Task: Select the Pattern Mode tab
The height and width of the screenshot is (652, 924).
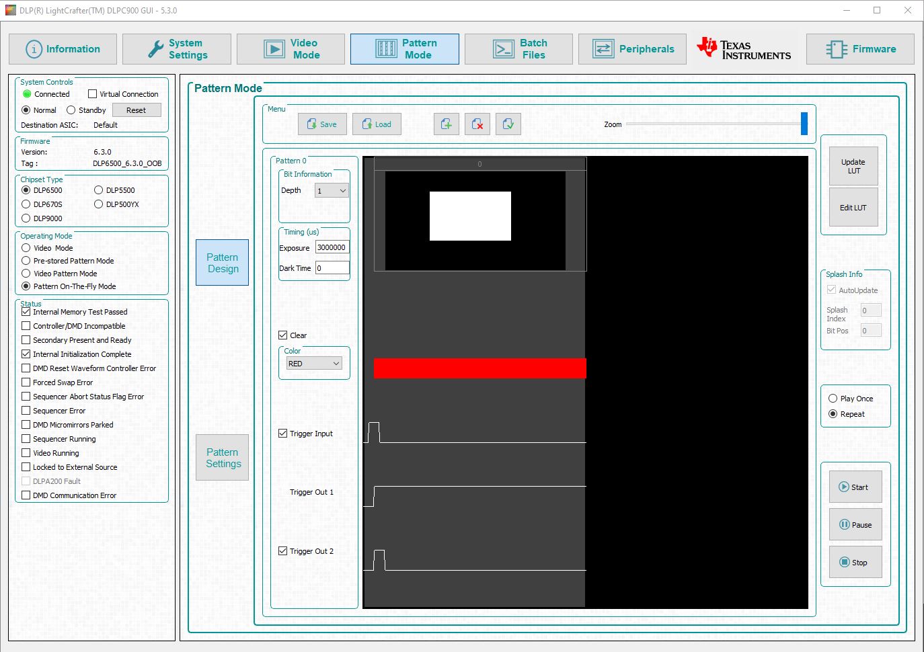Action: [x=405, y=49]
